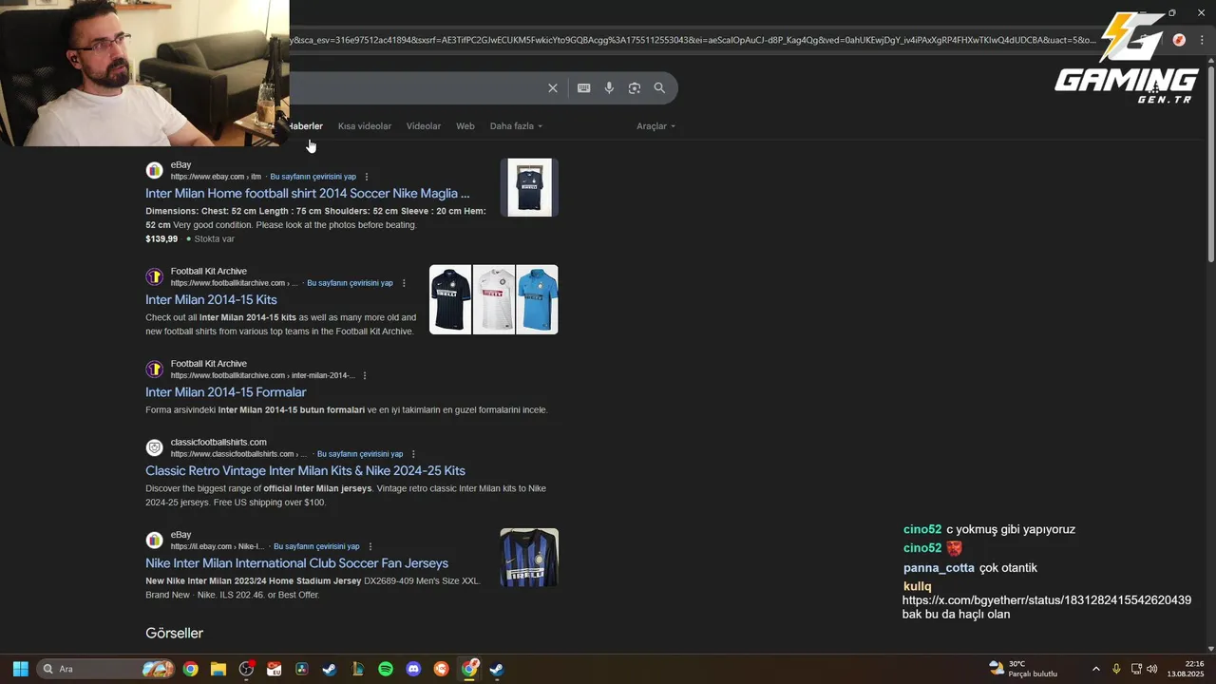Open Chrome icon beside taskbar search box
Viewport: 1216px width, 684px height.
[x=190, y=669]
